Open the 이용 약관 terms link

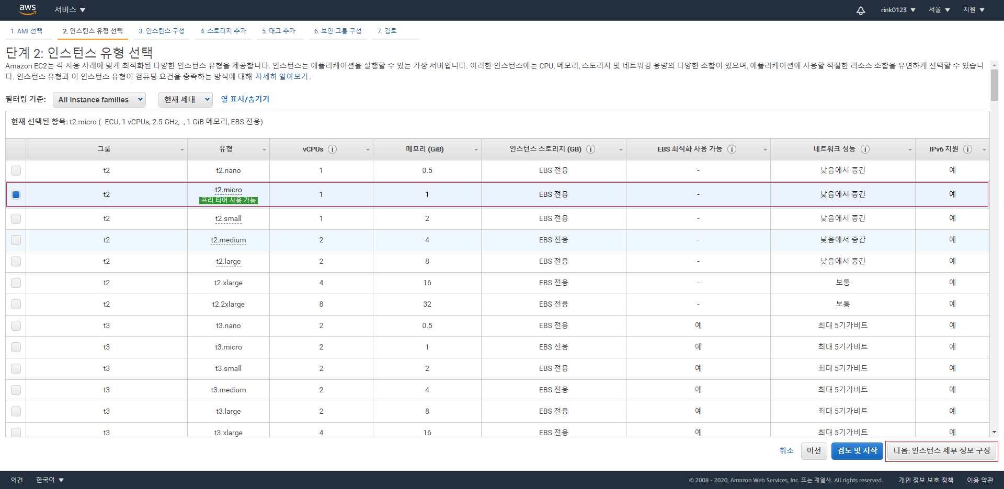(980, 480)
